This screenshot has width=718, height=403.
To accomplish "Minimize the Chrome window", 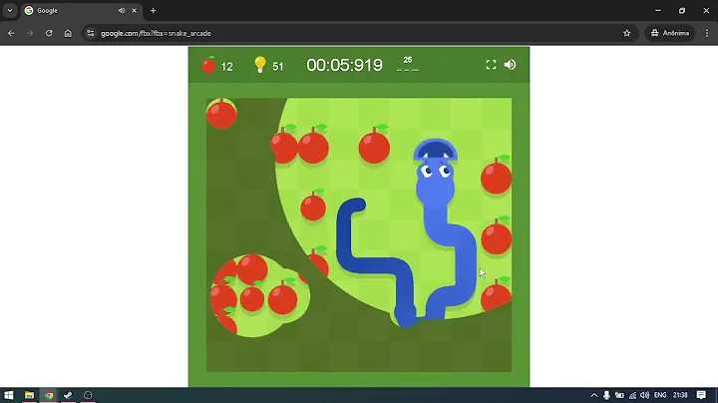I will point(658,11).
